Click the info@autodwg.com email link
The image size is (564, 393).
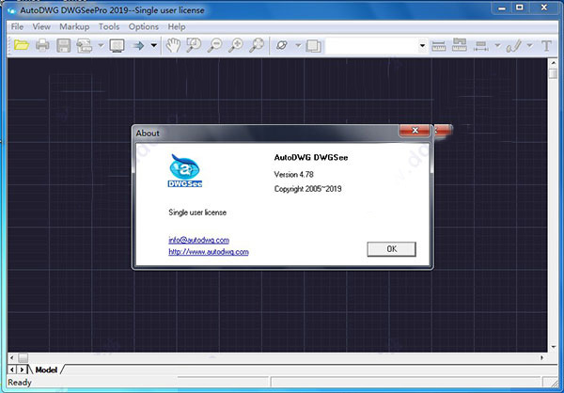pos(198,240)
